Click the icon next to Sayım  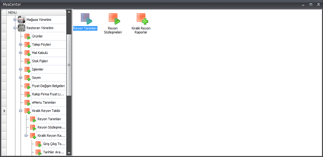coord(28,78)
